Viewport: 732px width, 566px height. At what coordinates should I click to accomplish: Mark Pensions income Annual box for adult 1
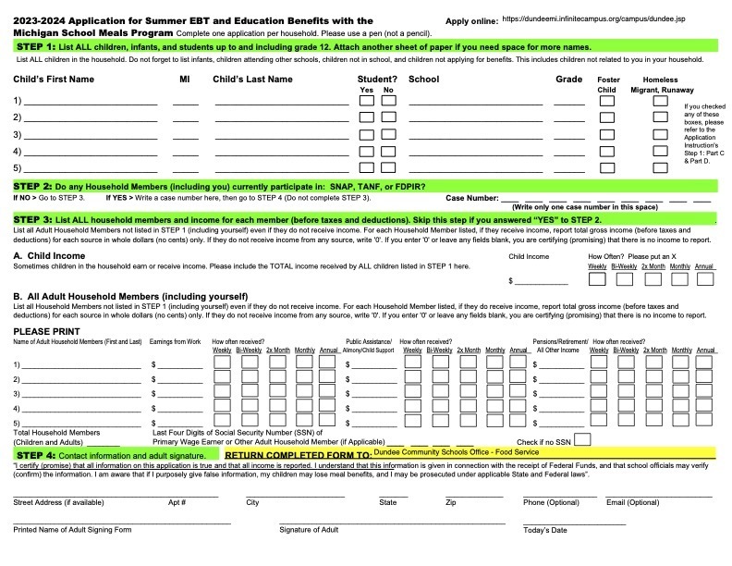pyautogui.click(x=704, y=362)
